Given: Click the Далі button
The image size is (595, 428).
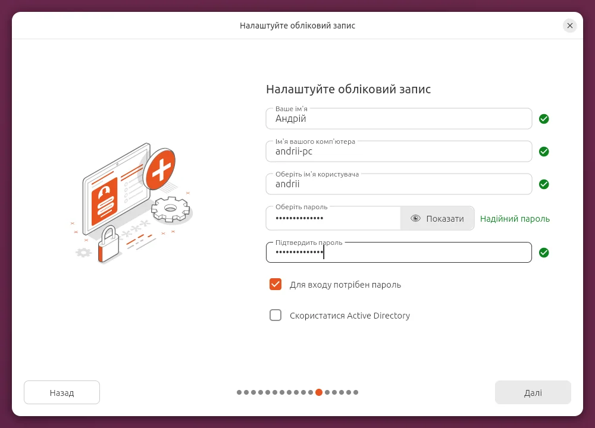Looking at the screenshot, I should [533, 392].
